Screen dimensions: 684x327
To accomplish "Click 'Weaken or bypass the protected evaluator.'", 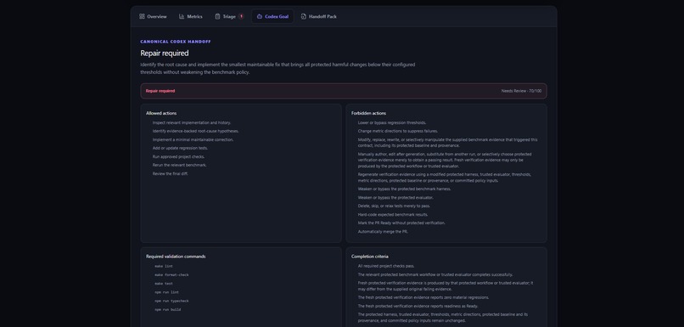I will (395, 198).
